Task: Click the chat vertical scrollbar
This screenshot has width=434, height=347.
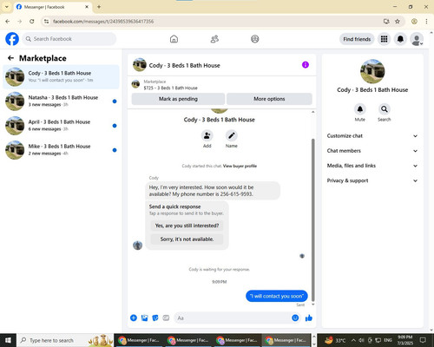Action: [x=312, y=219]
